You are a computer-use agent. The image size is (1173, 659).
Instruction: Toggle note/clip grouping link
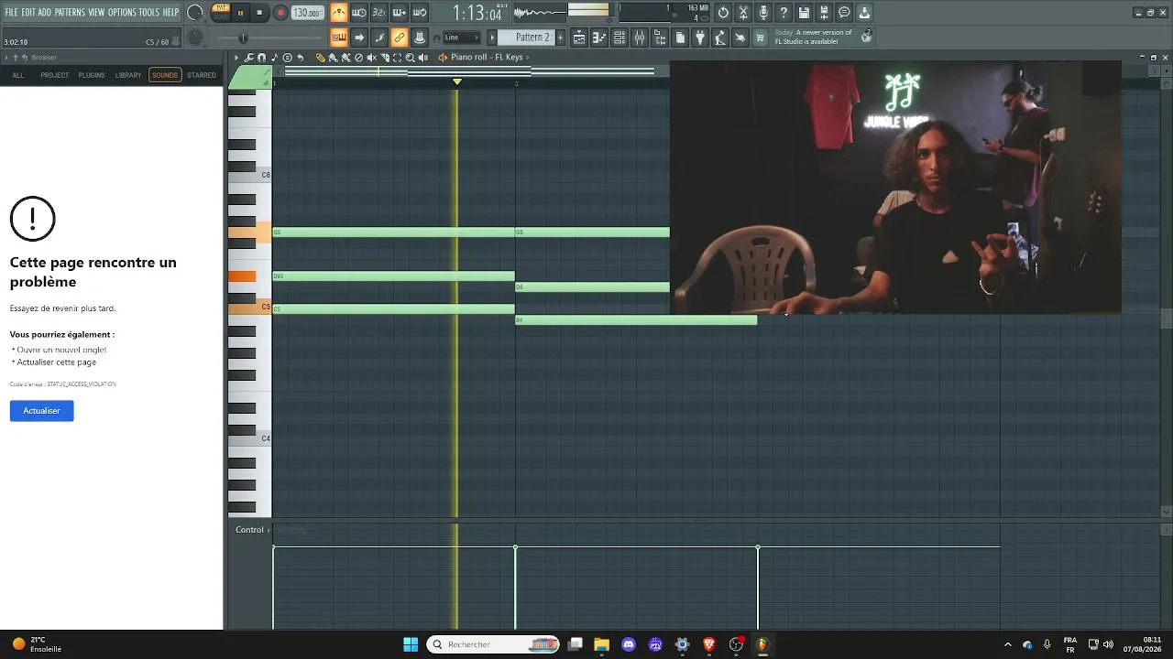[x=400, y=38]
